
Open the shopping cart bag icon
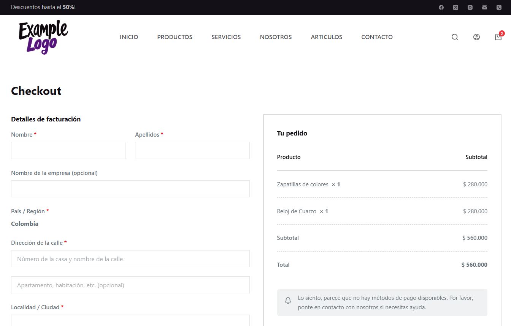pos(498,37)
